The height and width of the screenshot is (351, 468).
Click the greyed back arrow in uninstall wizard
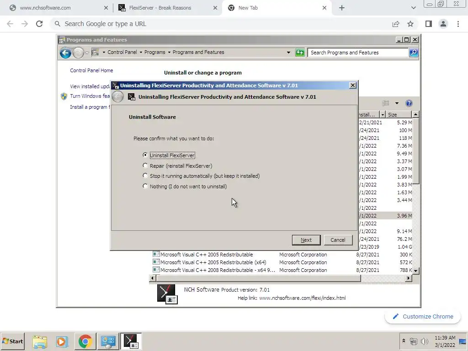118,97
